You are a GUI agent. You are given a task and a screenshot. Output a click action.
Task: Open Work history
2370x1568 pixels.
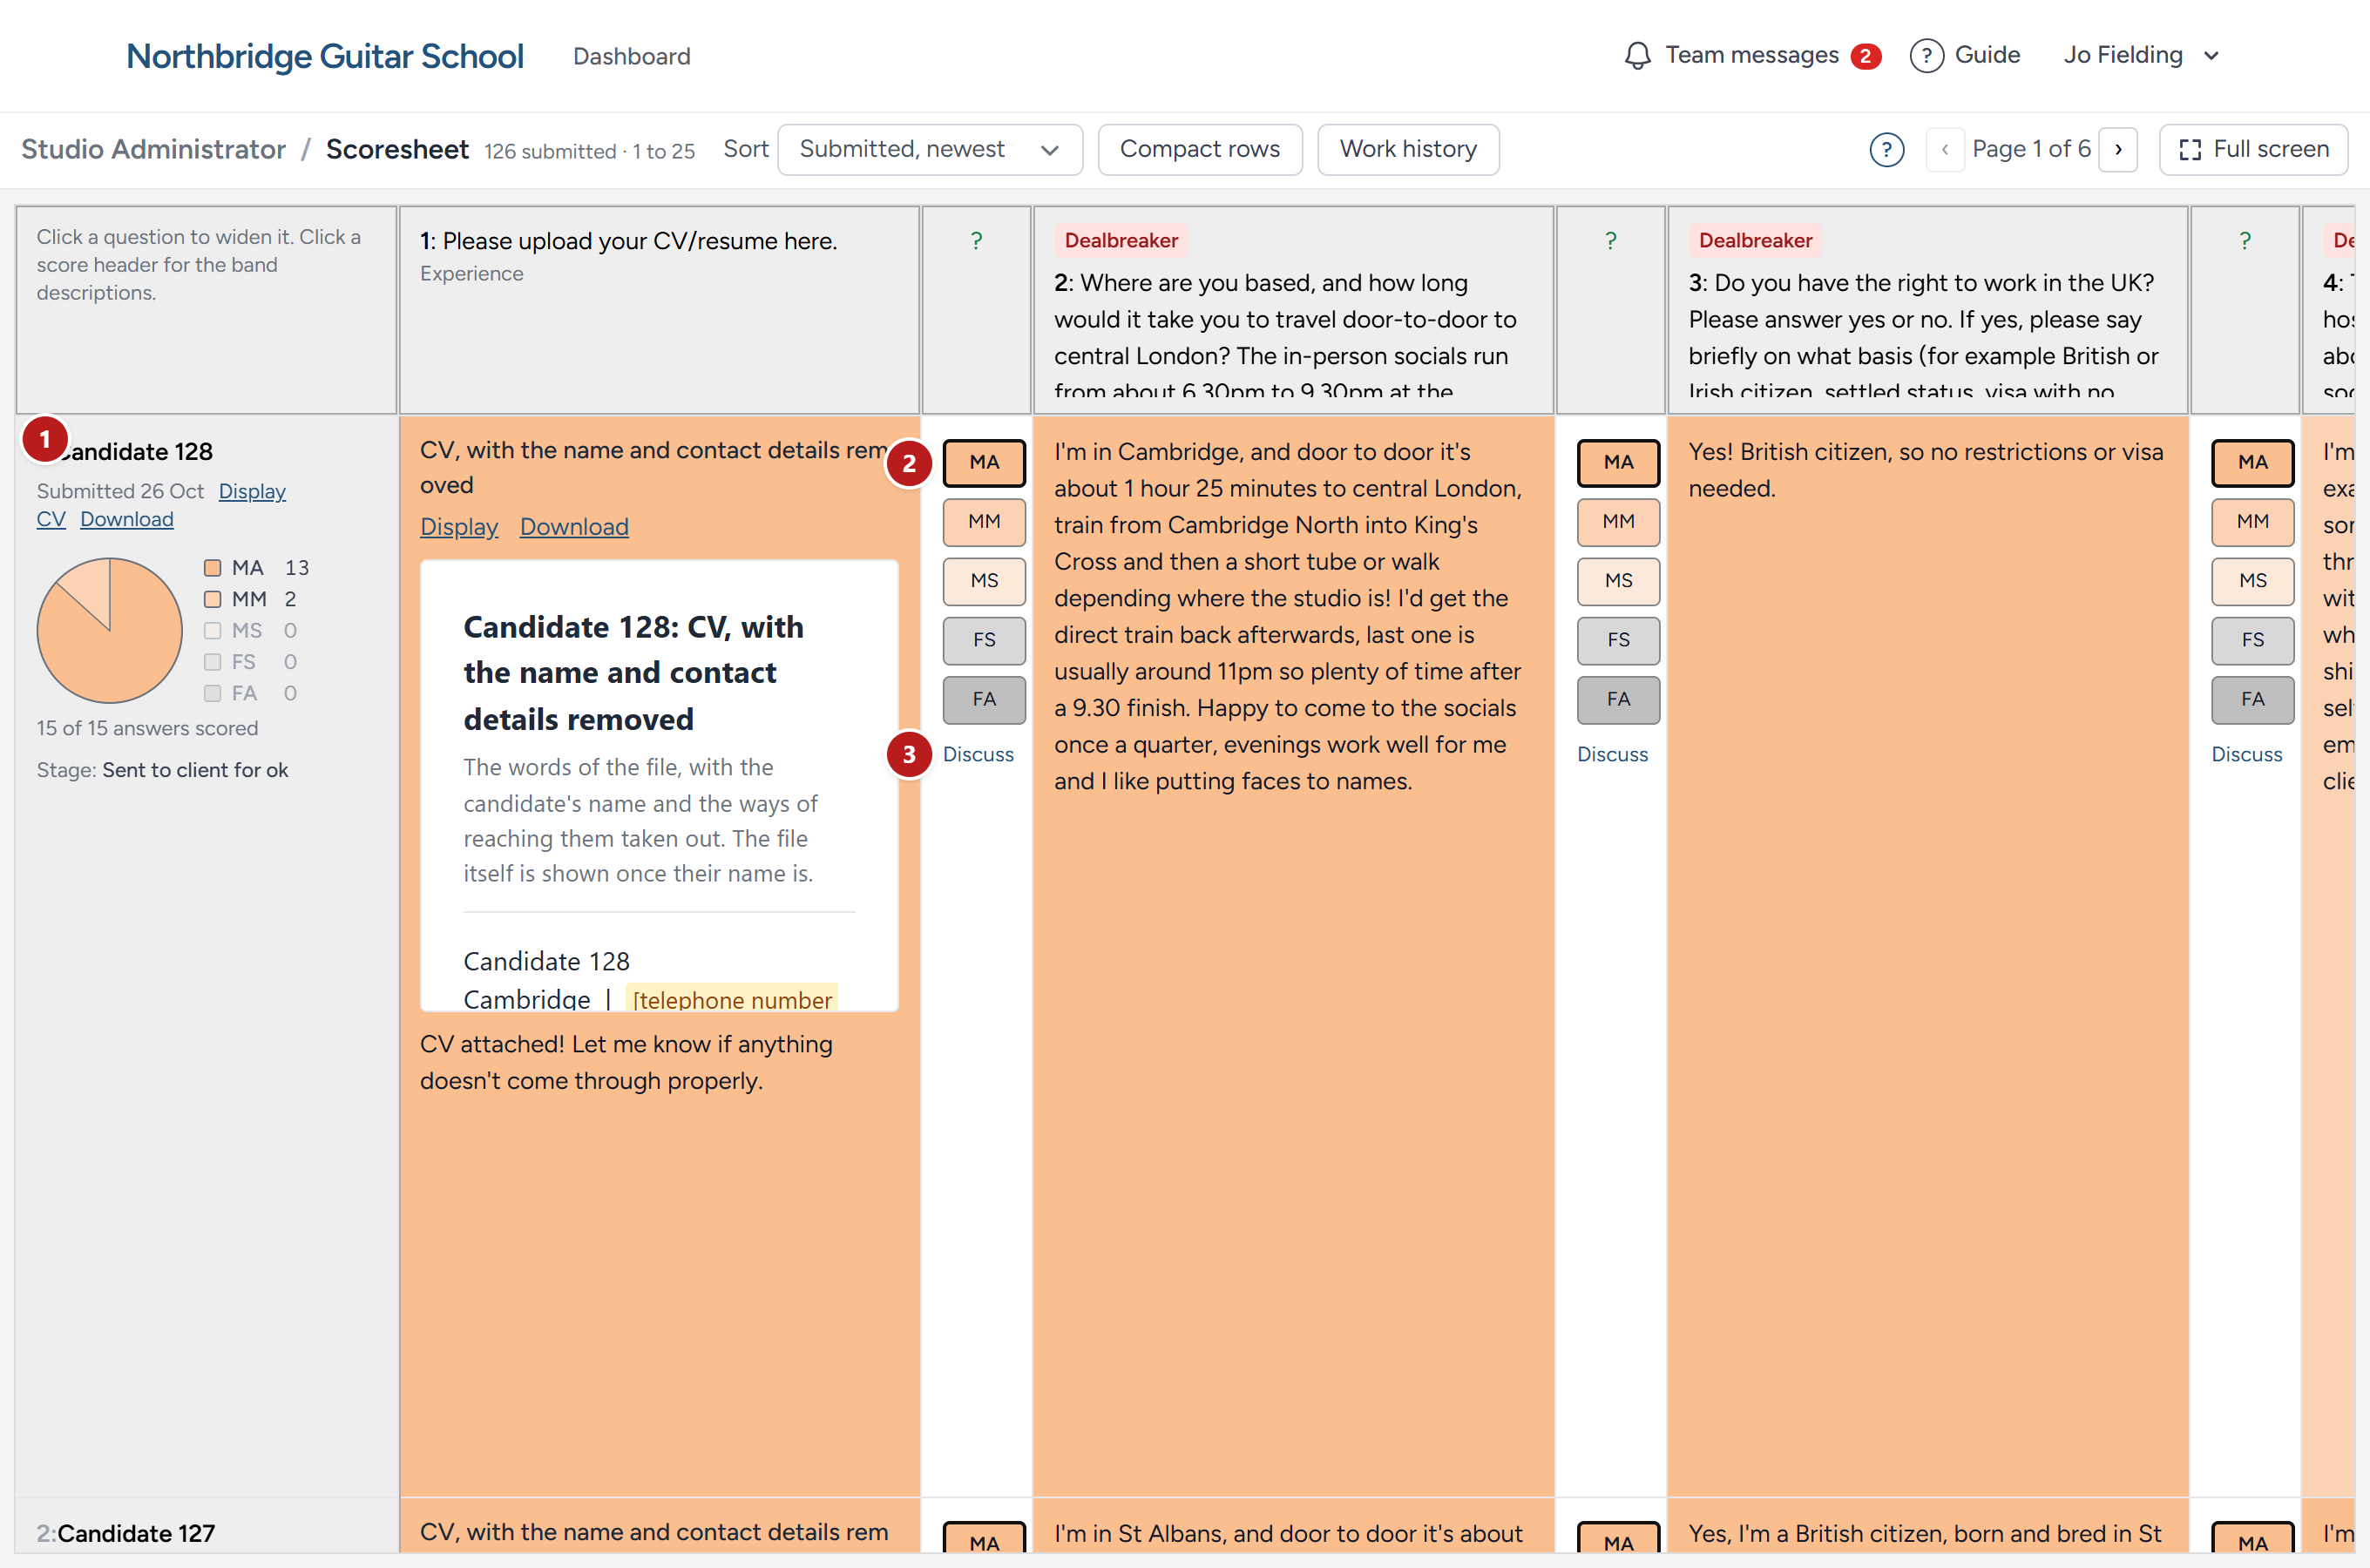tap(1407, 150)
